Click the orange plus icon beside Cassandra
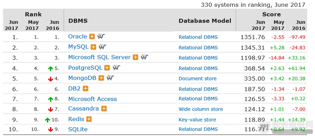 click(x=104, y=108)
